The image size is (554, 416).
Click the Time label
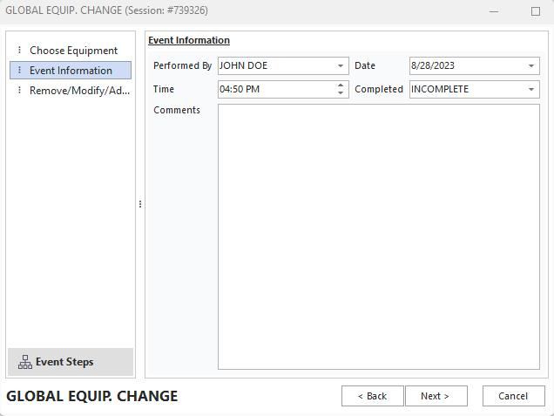pos(163,89)
